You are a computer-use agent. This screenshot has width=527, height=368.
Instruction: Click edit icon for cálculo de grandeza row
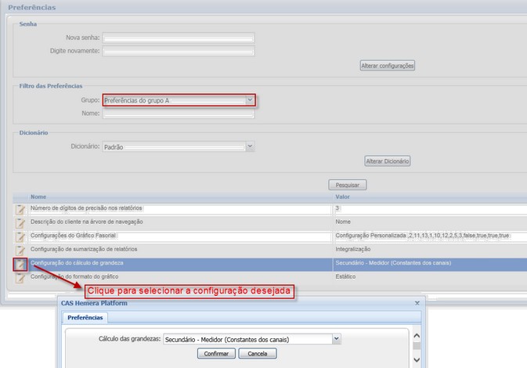[x=20, y=264]
